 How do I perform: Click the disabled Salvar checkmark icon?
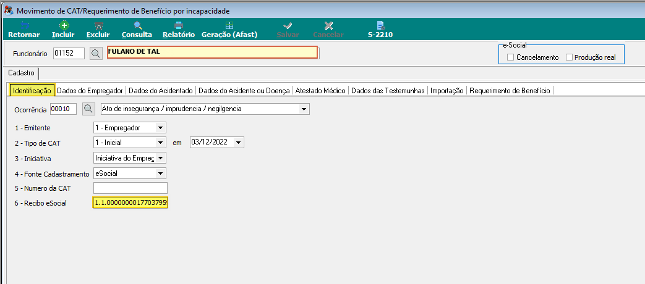click(x=288, y=25)
